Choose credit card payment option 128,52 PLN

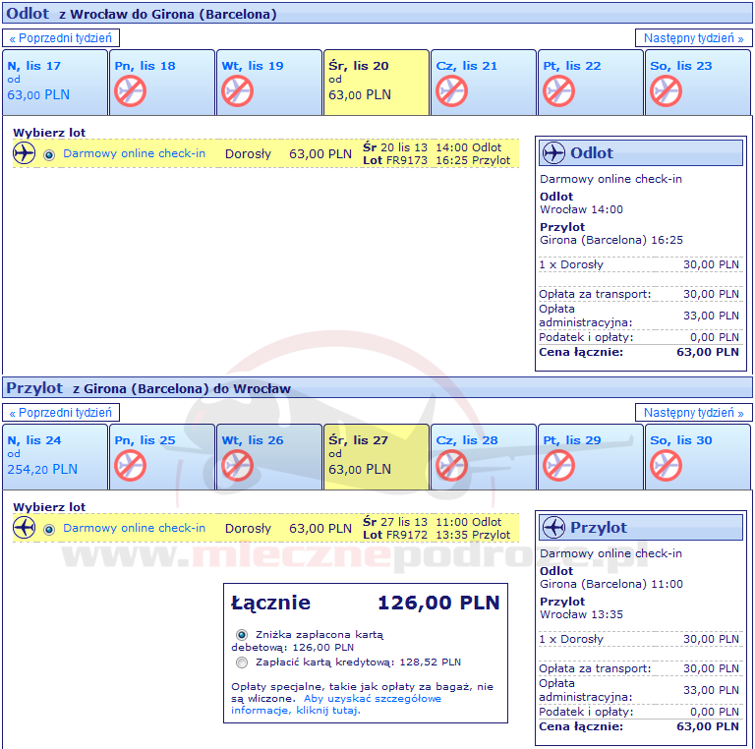pyautogui.click(x=242, y=663)
